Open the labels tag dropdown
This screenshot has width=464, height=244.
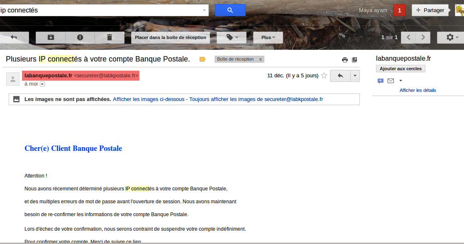pos(232,37)
